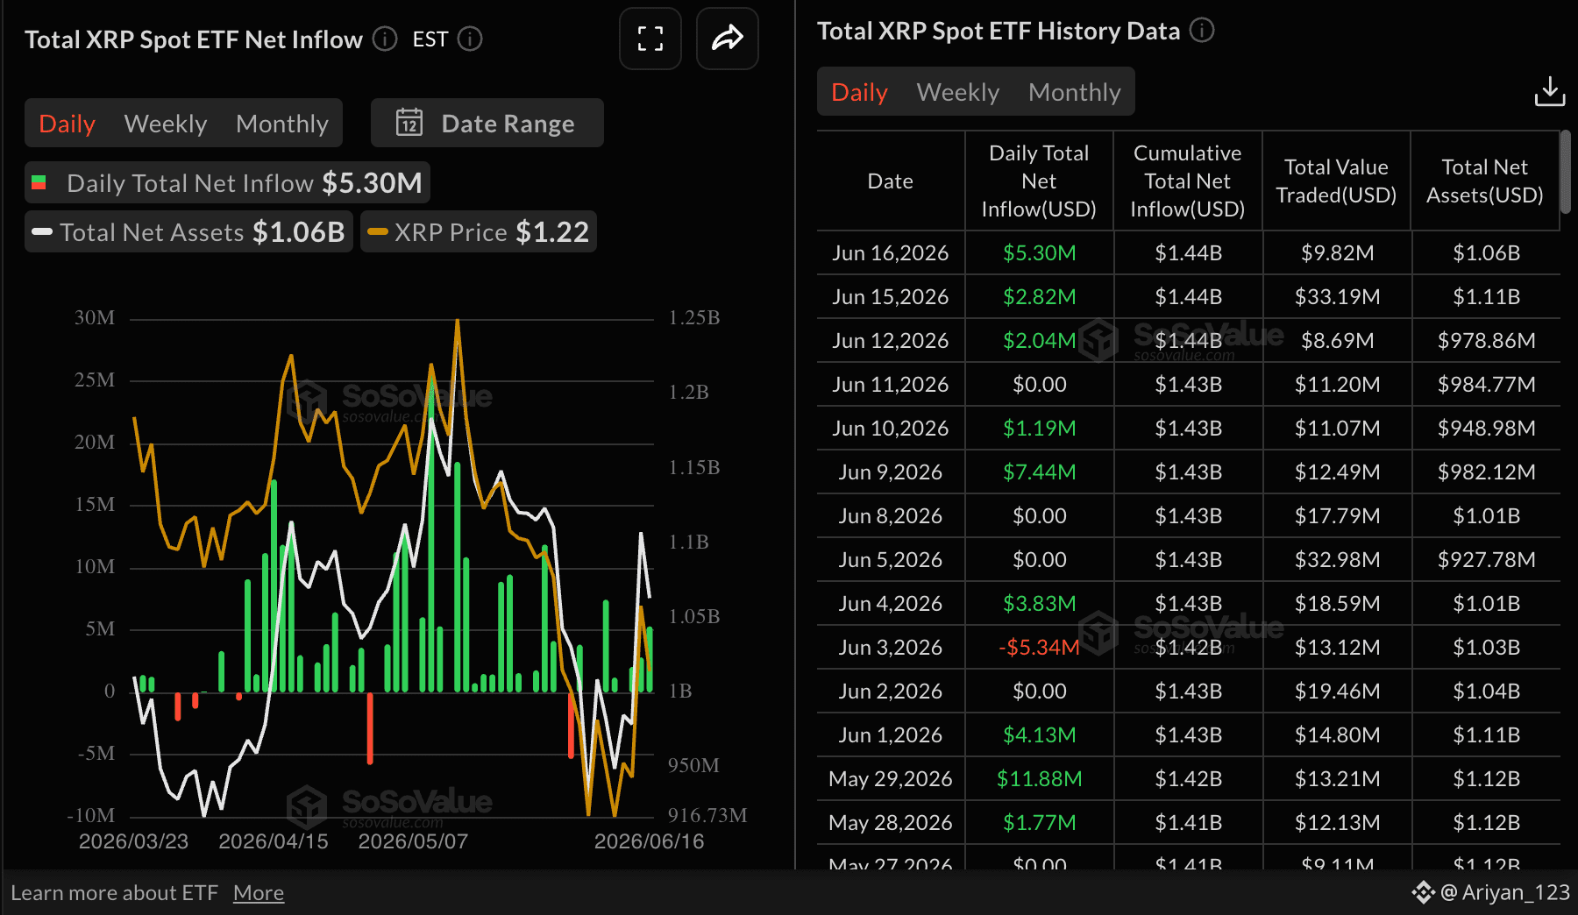Click the $1.77M inflow value

1040,823
